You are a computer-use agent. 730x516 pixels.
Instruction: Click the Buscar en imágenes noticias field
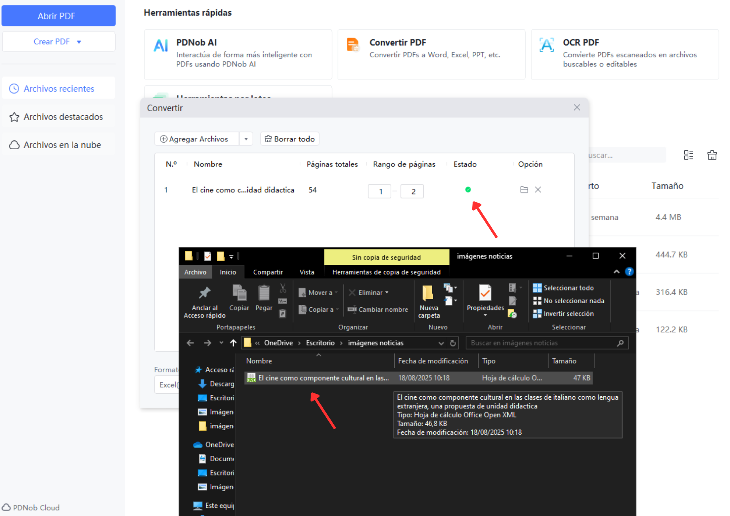(547, 343)
